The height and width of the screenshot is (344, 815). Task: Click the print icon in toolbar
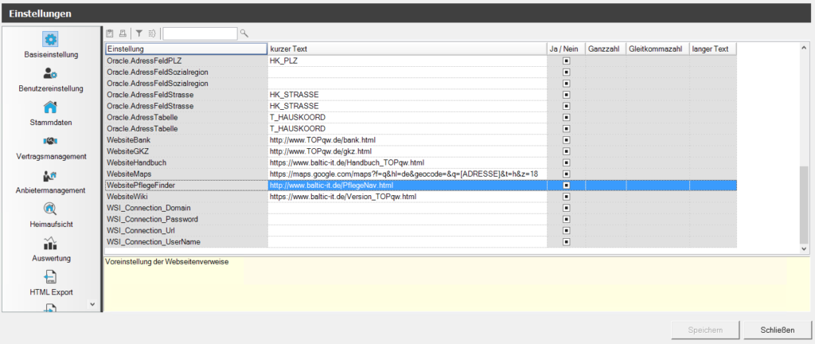tap(123, 33)
